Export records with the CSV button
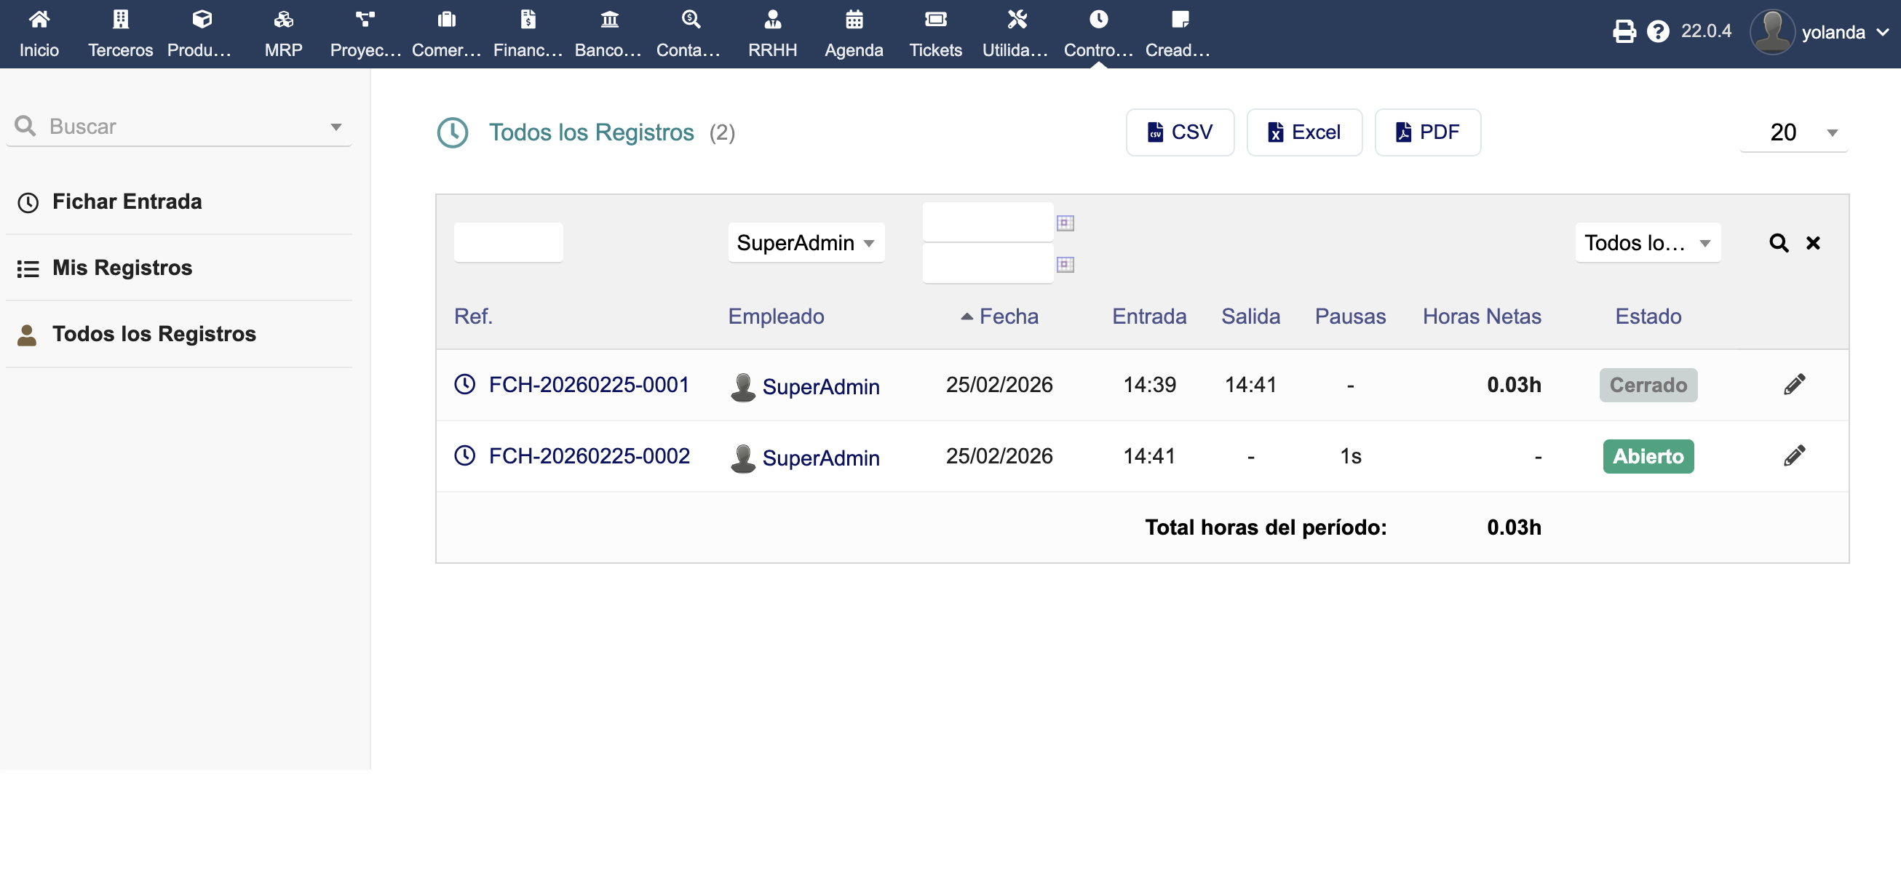 (1179, 132)
